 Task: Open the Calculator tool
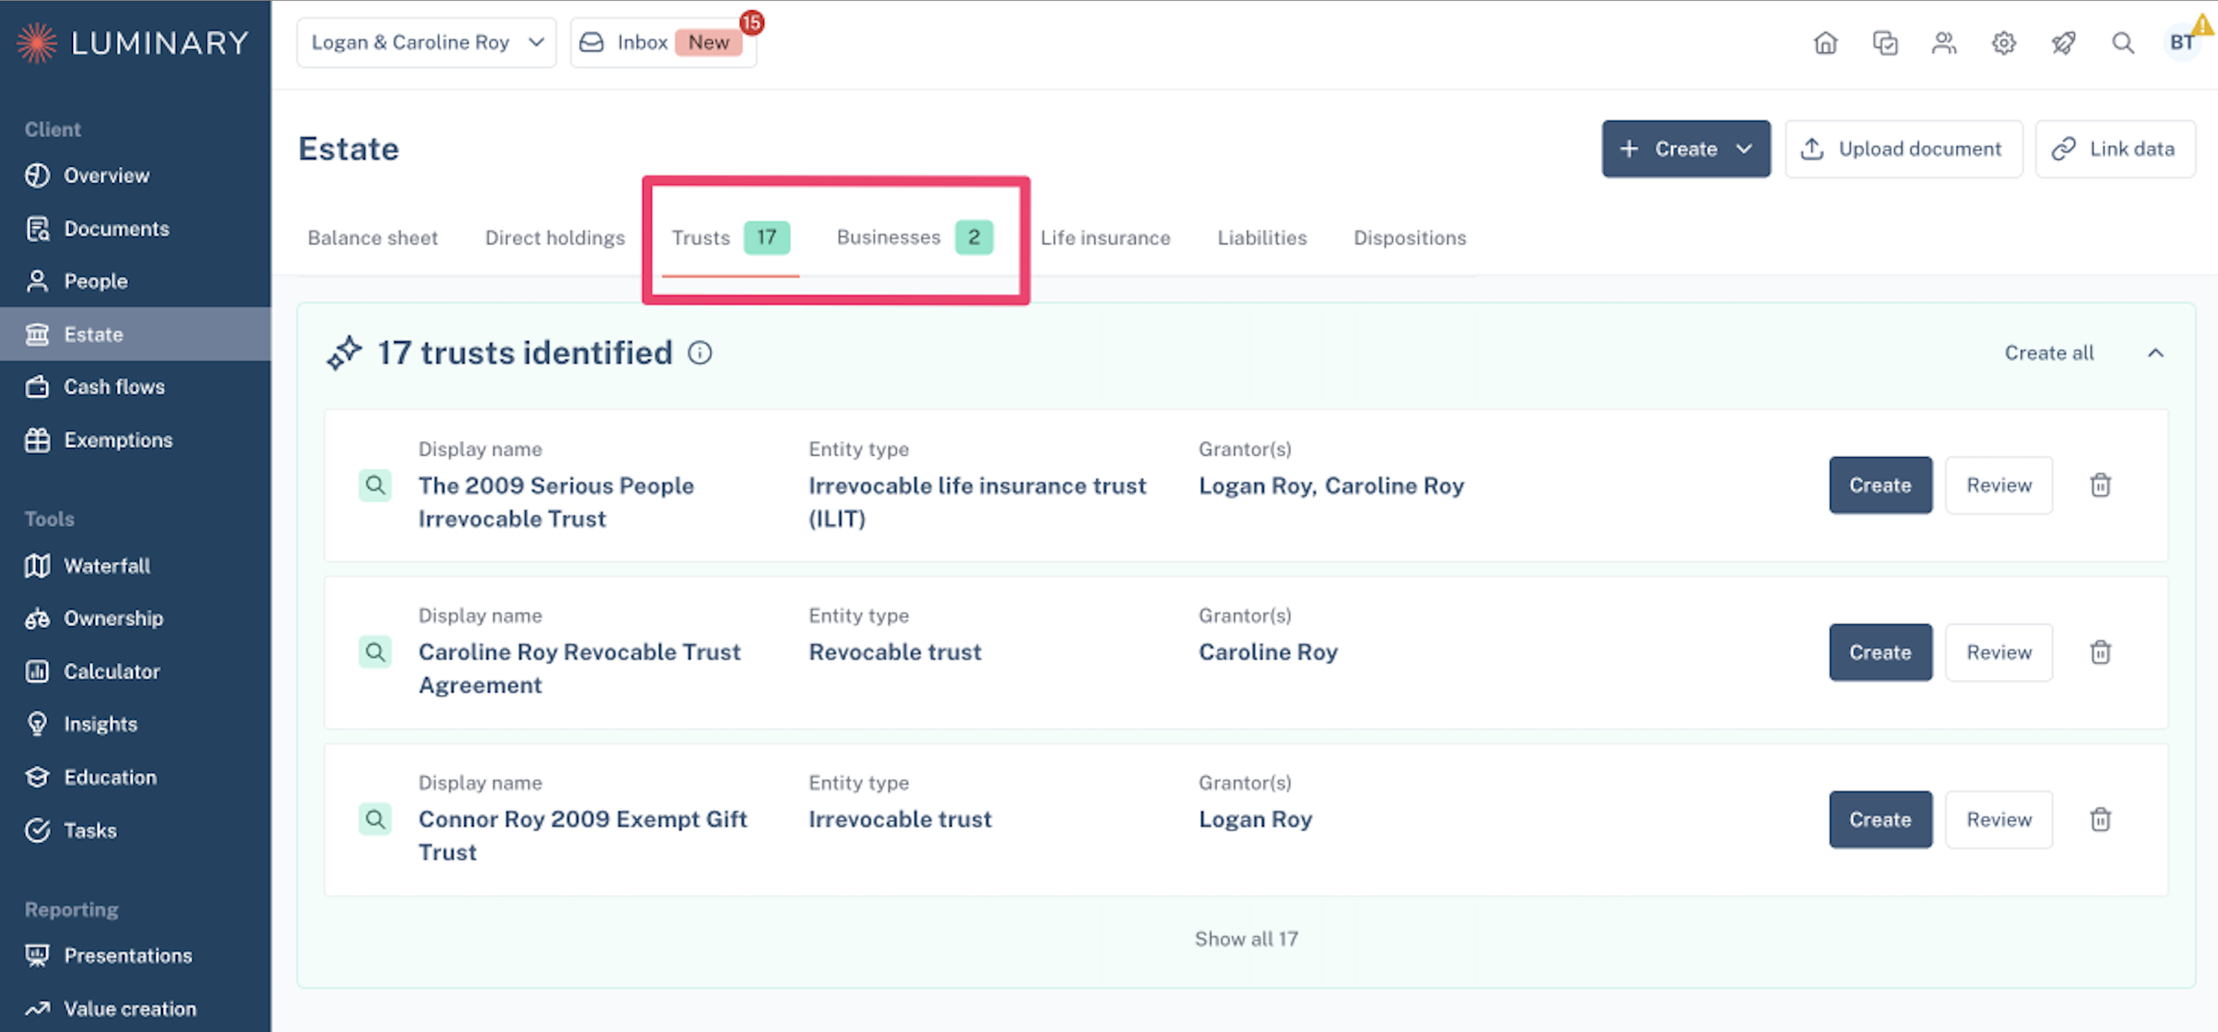pyautogui.click(x=136, y=672)
